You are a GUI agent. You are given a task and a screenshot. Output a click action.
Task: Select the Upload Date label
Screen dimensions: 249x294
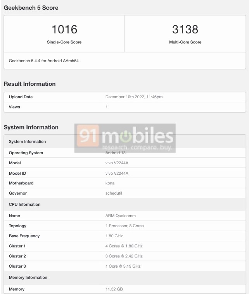(21, 97)
